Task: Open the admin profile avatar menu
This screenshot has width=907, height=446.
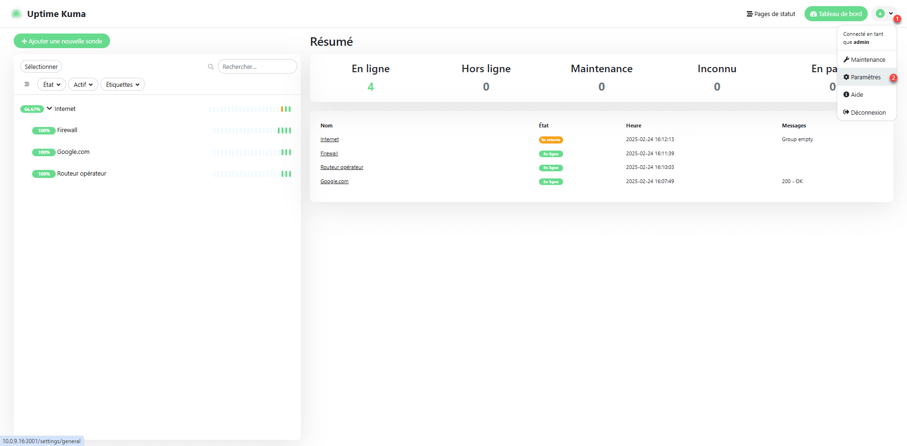Action: coord(883,14)
